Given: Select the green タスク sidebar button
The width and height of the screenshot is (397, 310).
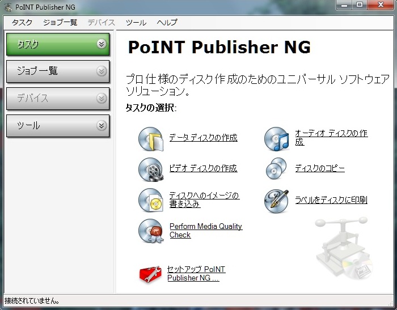Looking at the screenshot, I should tap(58, 44).
